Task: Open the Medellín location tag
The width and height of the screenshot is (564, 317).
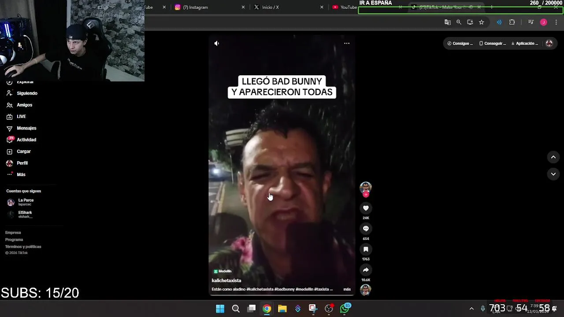Action: coord(223,271)
